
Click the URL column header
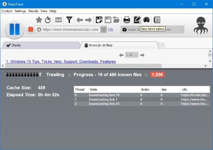[x=195, y=90]
